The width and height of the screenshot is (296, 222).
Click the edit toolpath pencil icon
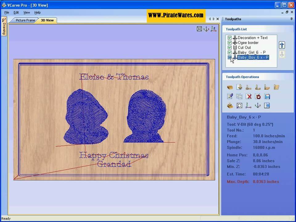[x=230, y=97]
